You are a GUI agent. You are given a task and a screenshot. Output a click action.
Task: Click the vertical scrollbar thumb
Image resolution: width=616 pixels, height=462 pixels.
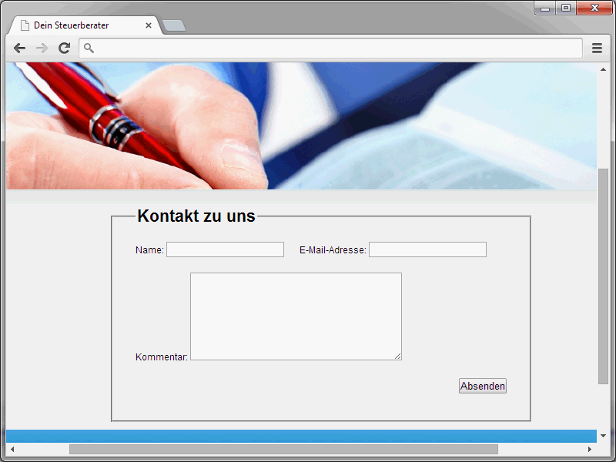pos(603,276)
